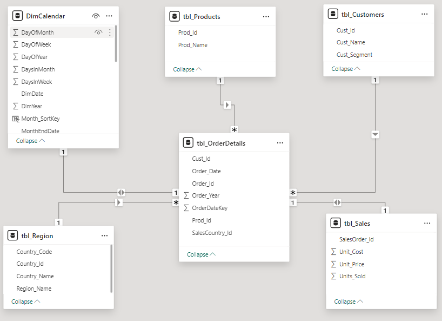
Task: Click the filter arrow on tbl_Region relationship
Action: [x=119, y=202]
